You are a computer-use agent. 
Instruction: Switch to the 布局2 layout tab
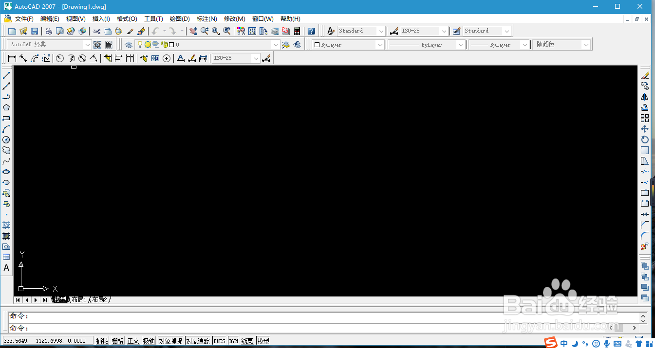point(99,300)
